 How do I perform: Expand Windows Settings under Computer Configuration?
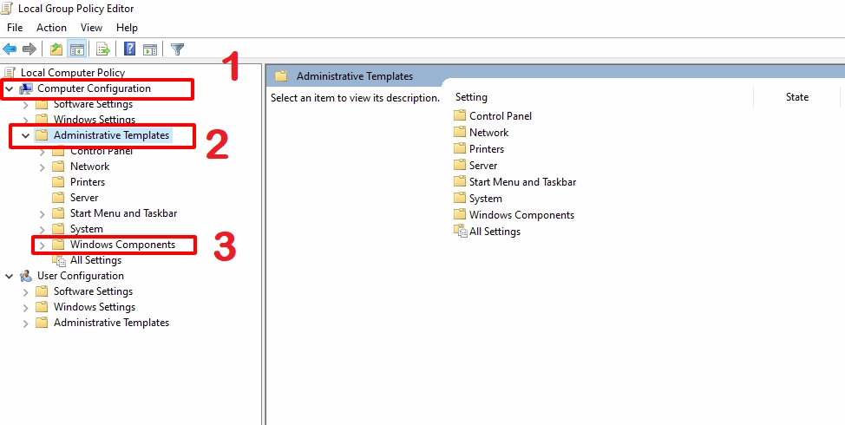pos(25,120)
